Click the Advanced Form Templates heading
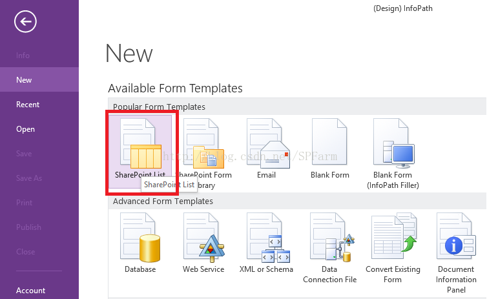The image size is (487, 299). [163, 201]
